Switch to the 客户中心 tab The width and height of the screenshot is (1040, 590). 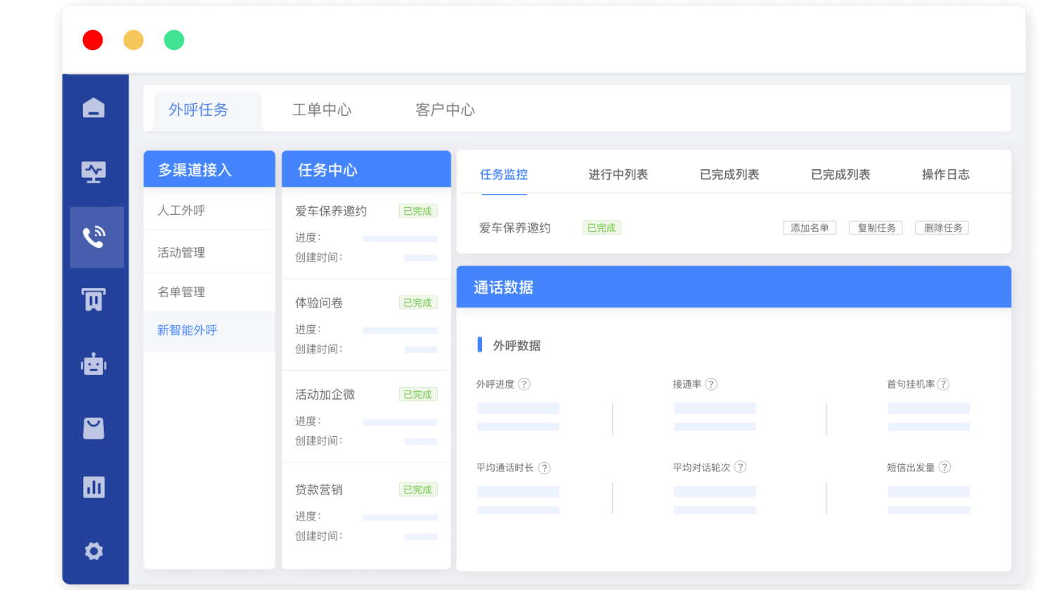(x=444, y=110)
